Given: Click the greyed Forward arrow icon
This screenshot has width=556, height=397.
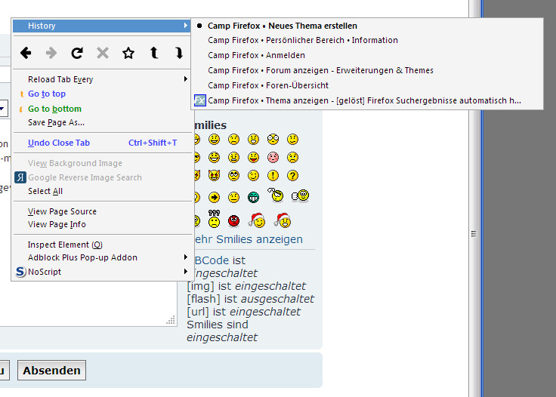Looking at the screenshot, I should (51, 53).
